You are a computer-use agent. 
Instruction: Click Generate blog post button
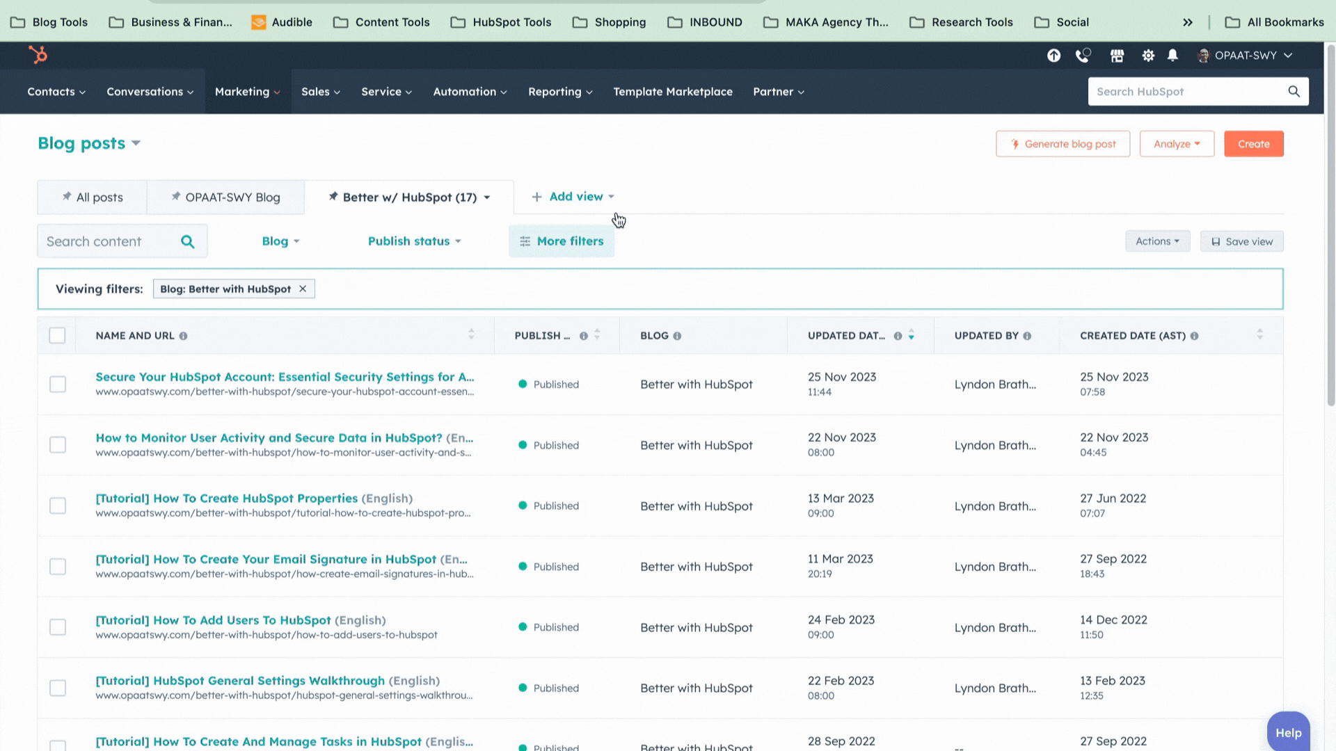tap(1063, 144)
